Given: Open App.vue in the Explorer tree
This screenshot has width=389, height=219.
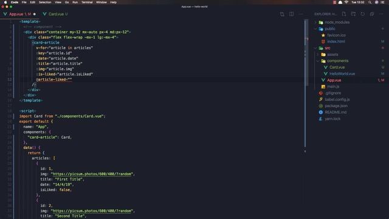Looking at the screenshot, I should 334,80.
